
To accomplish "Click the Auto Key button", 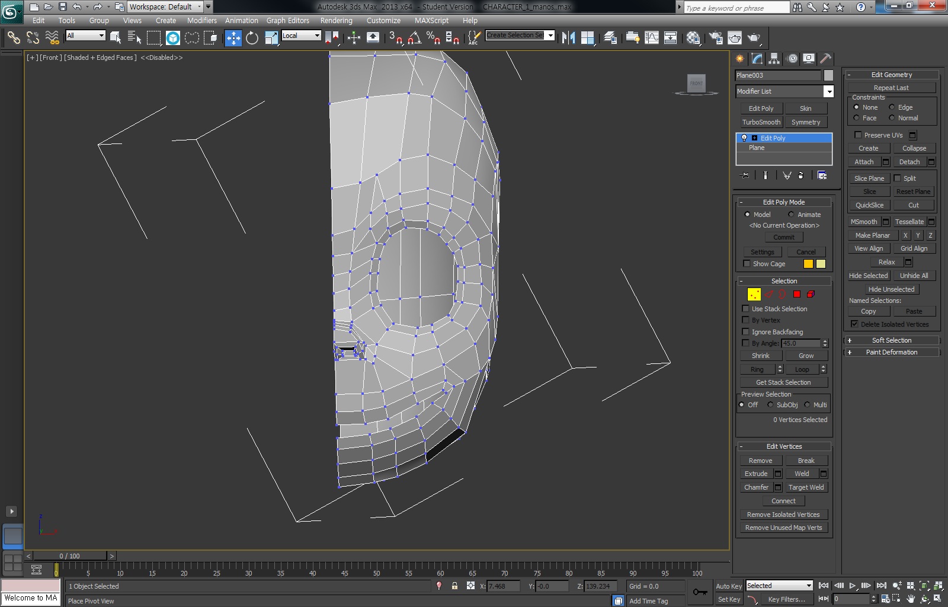I will pos(729,586).
